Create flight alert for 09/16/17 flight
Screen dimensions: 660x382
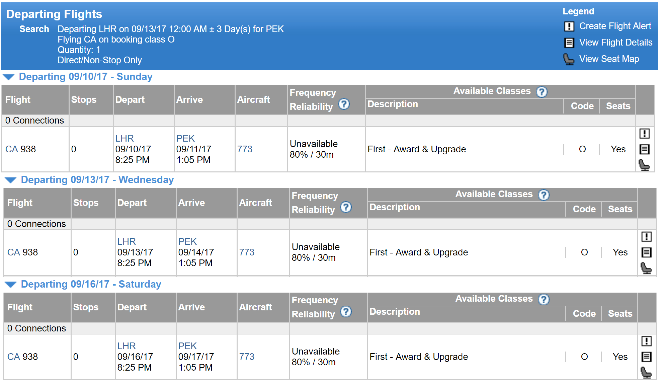tap(646, 341)
